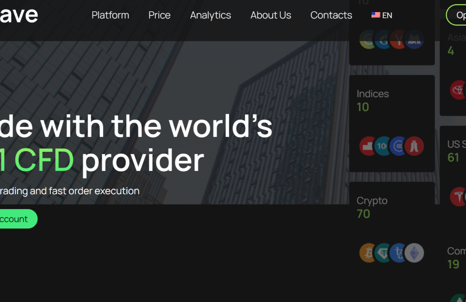Click the red staircase index icon
The height and width of the screenshot is (302, 466).
click(x=368, y=146)
